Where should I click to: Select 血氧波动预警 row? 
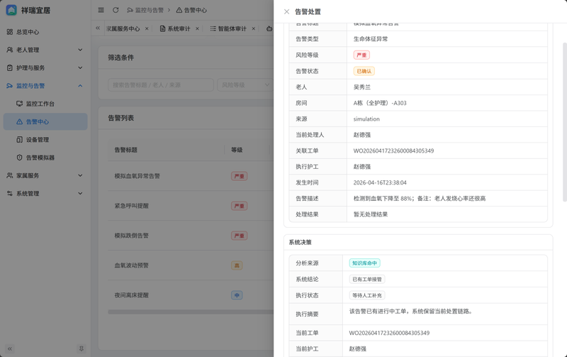point(191,265)
